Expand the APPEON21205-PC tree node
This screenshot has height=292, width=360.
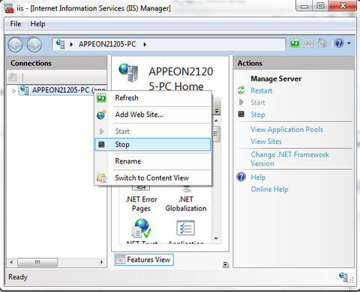(14, 91)
